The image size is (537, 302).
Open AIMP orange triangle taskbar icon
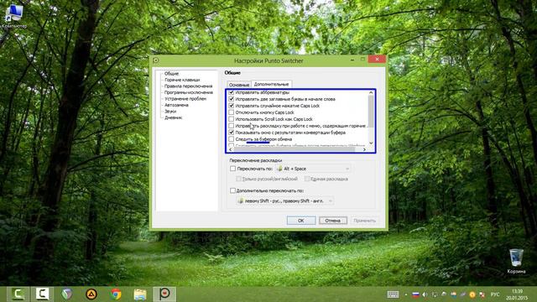[91, 294]
